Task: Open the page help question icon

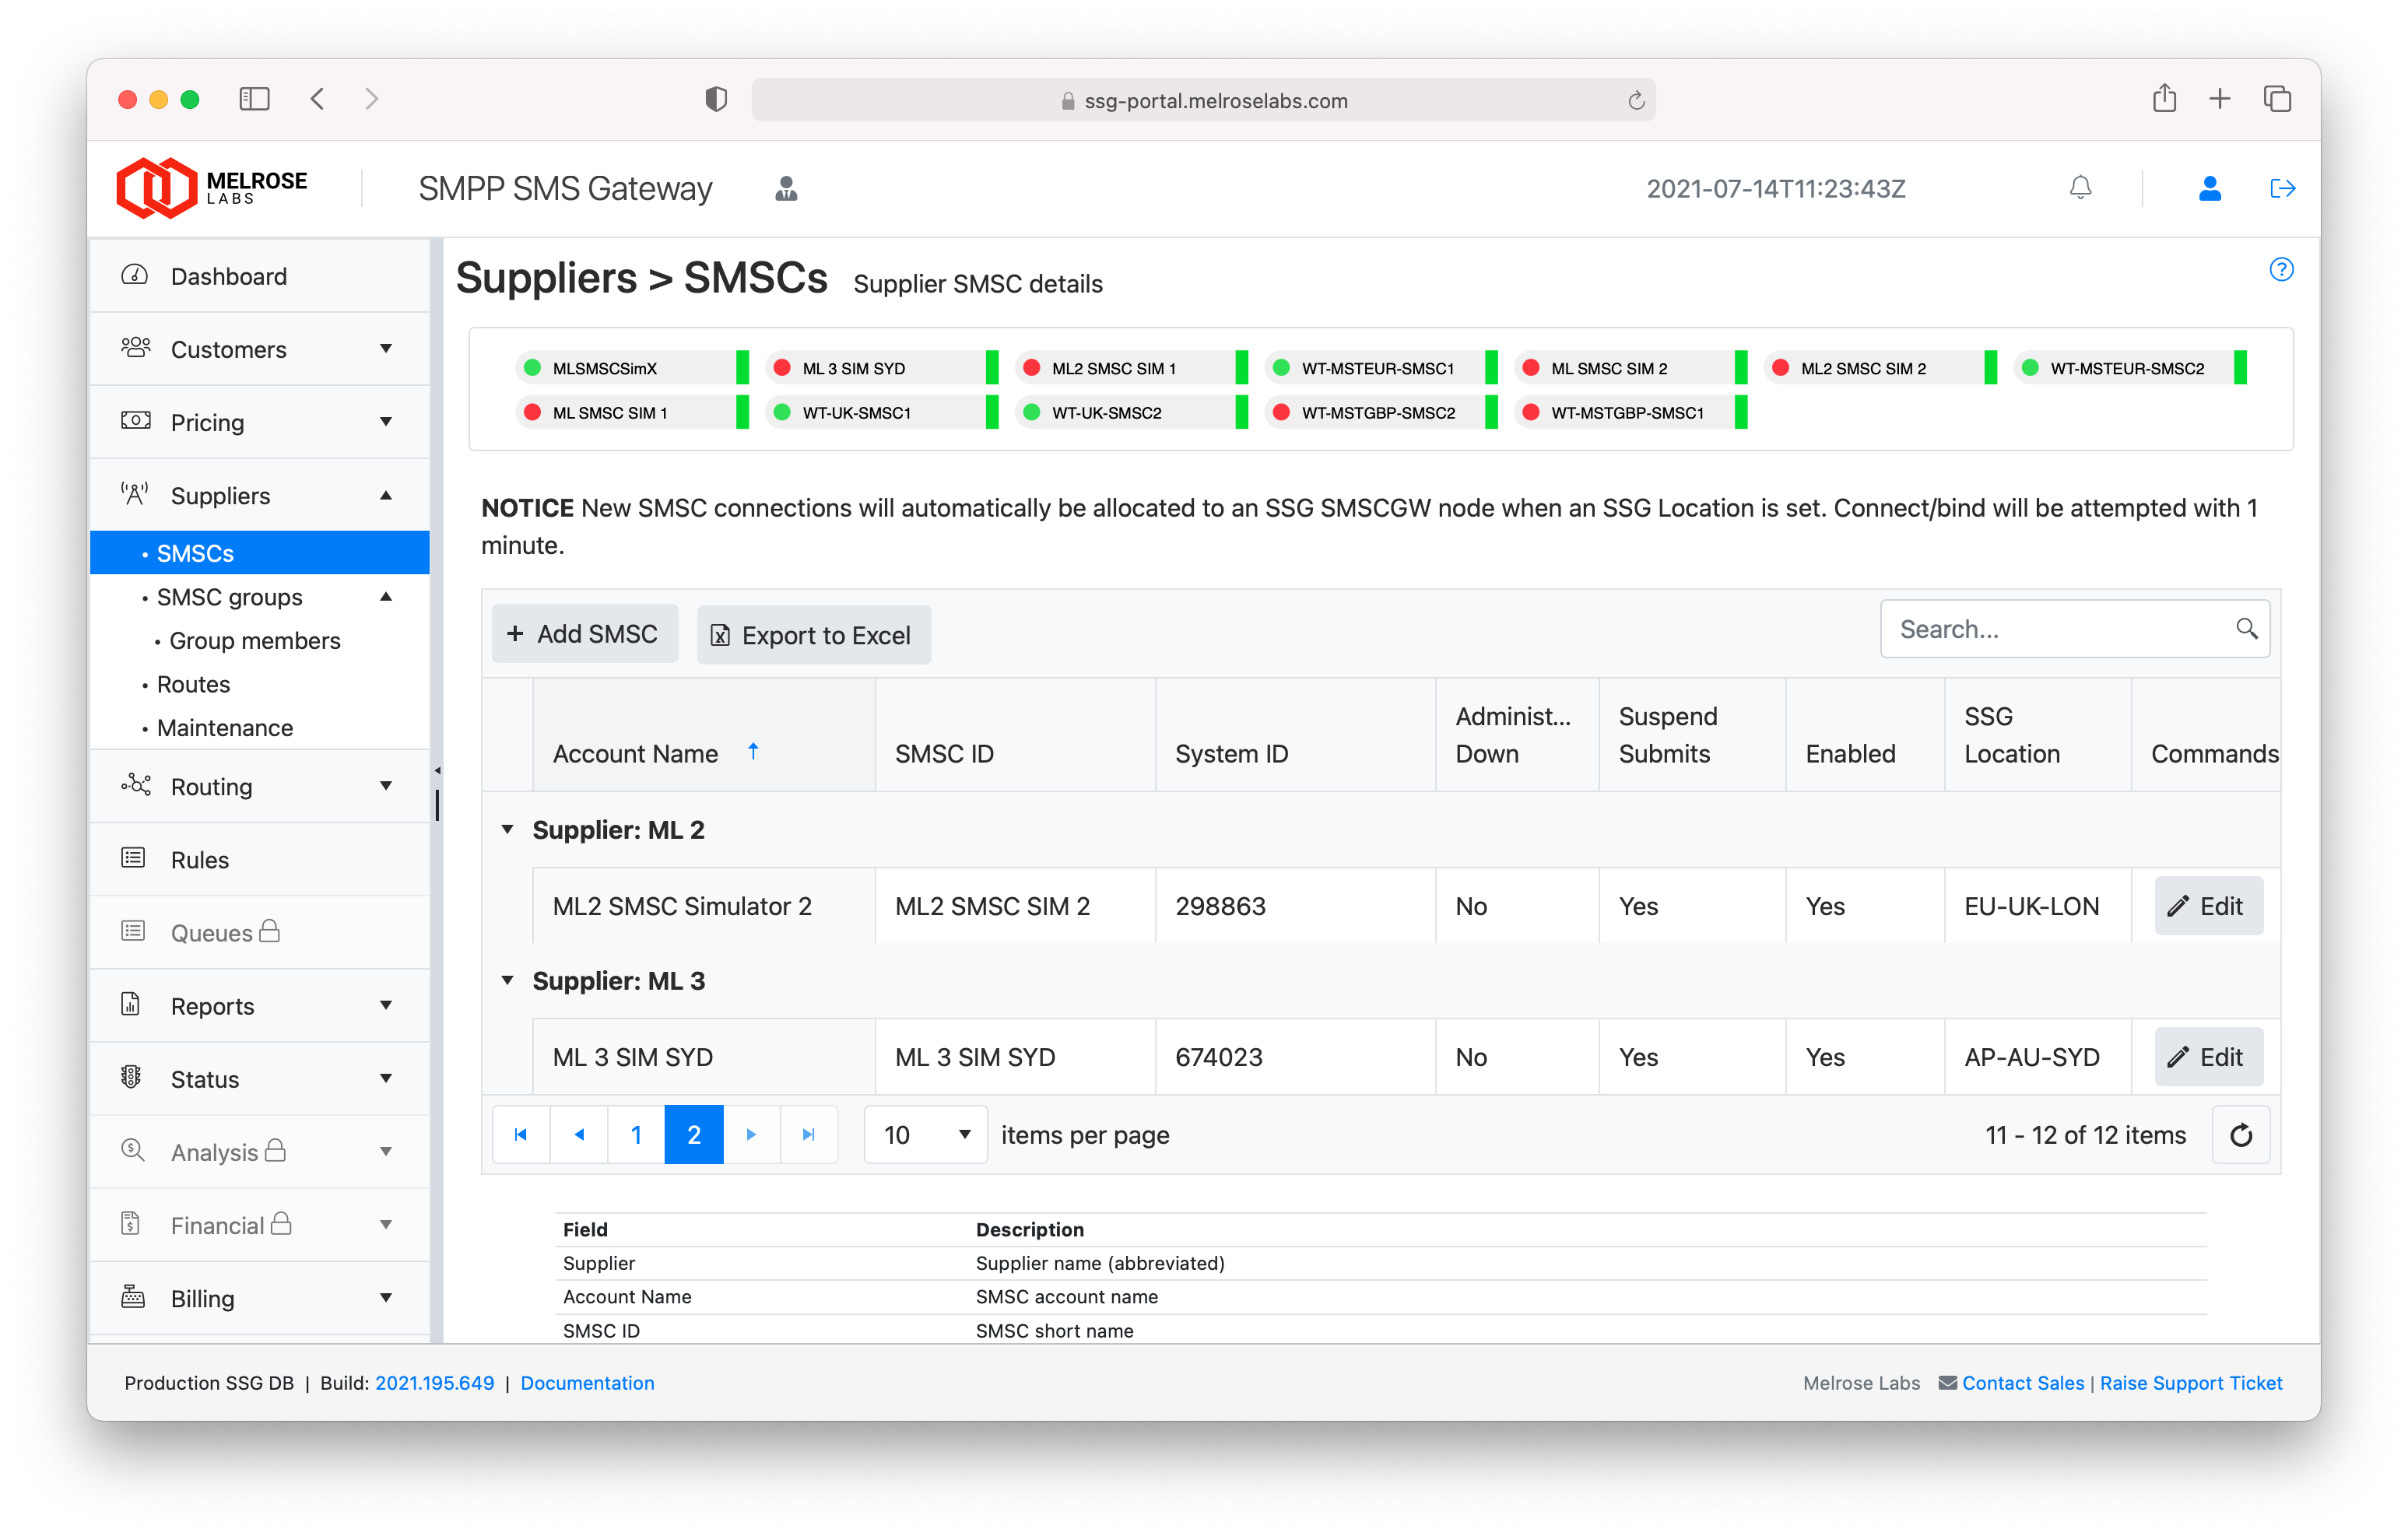Action: click(x=2281, y=269)
